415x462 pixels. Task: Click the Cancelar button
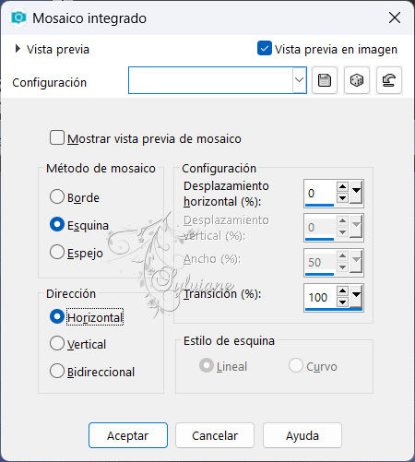click(x=215, y=435)
